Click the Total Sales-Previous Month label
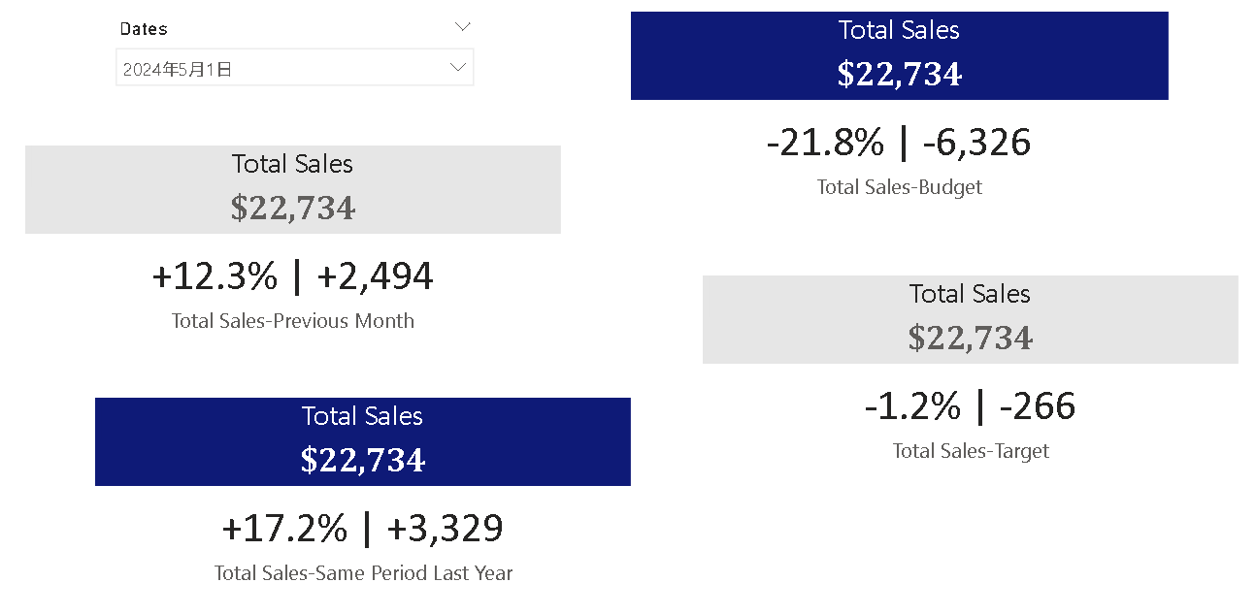This screenshot has height=615, width=1256. coord(292,320)
